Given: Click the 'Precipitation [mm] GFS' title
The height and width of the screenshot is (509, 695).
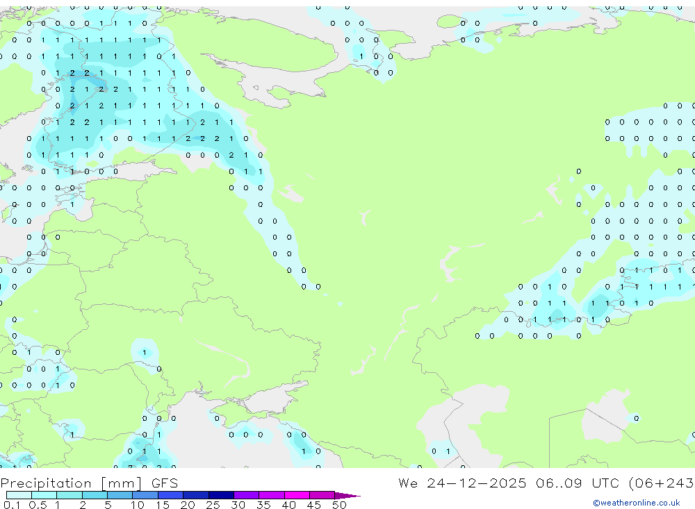Looking at the screenshot, I should pyautogui.click(x=89, y=483).
